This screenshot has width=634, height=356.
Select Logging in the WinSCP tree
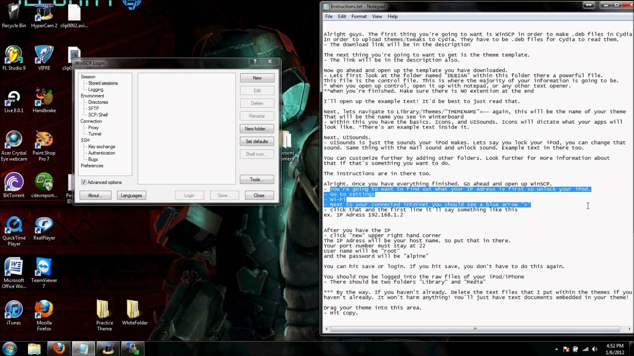pos(96,89)
